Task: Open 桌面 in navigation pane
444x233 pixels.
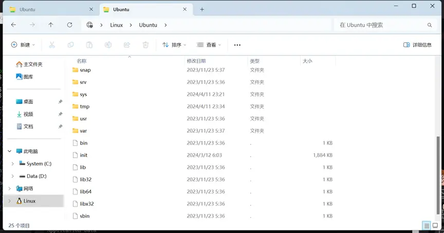Action: pos(25,101)
